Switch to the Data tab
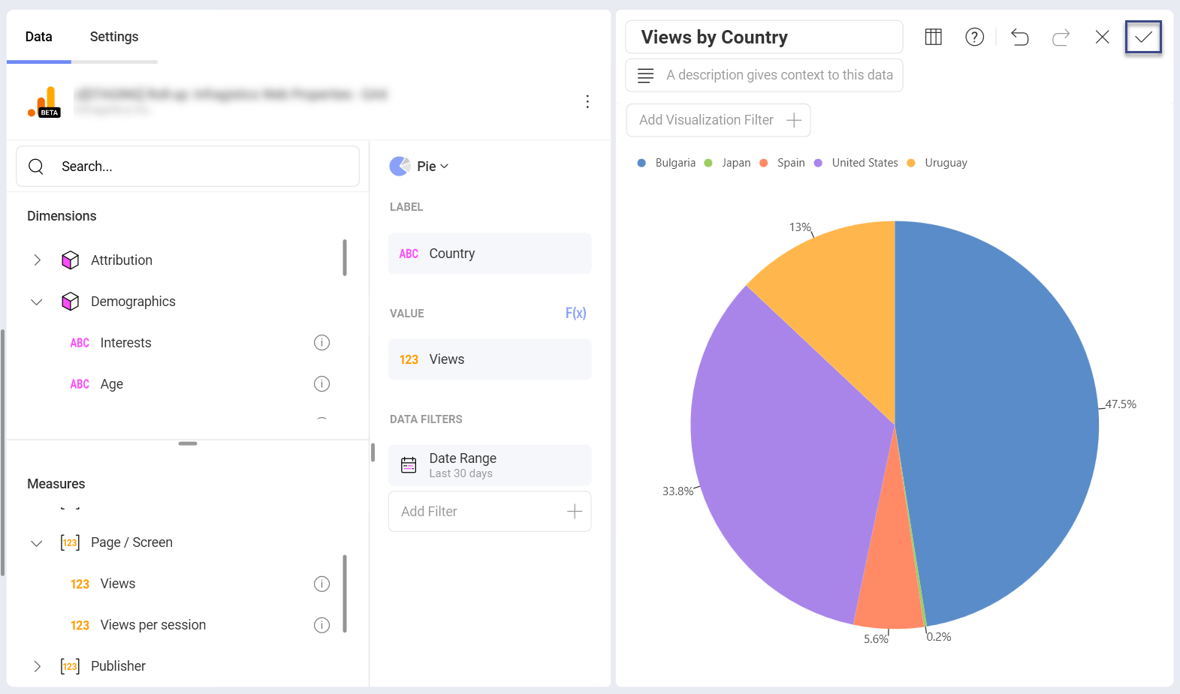Viewport: 1180px width, 694px height. tap(39, 37)
